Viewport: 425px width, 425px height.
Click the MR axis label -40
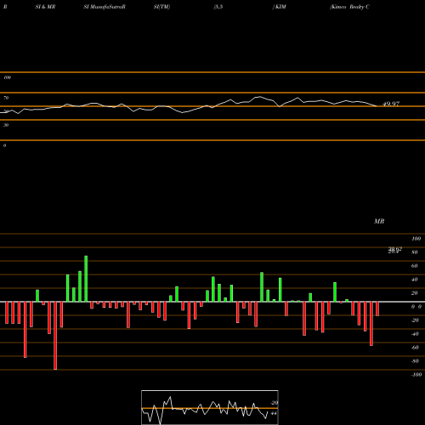(415, 334)
